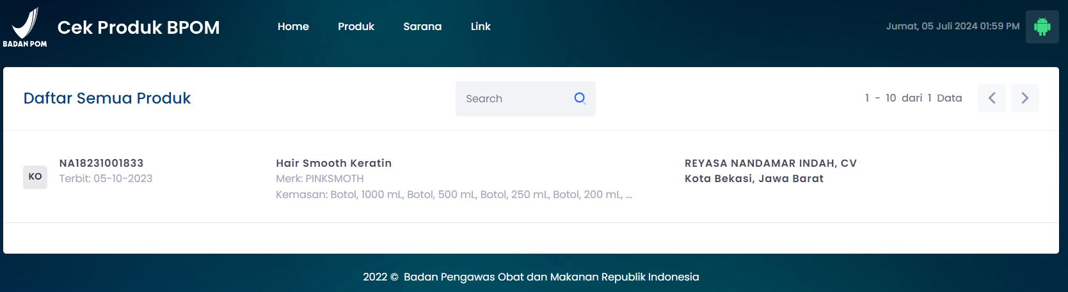Click Kota Bekasi, Jawa Barat text

click(754, 178)
